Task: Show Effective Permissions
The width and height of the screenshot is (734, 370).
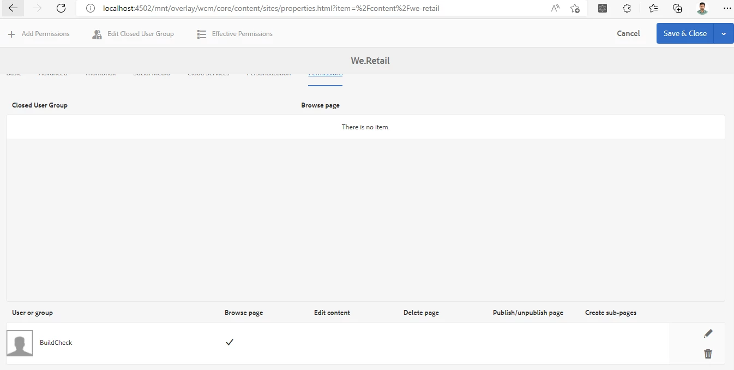Action: (242, 34)
